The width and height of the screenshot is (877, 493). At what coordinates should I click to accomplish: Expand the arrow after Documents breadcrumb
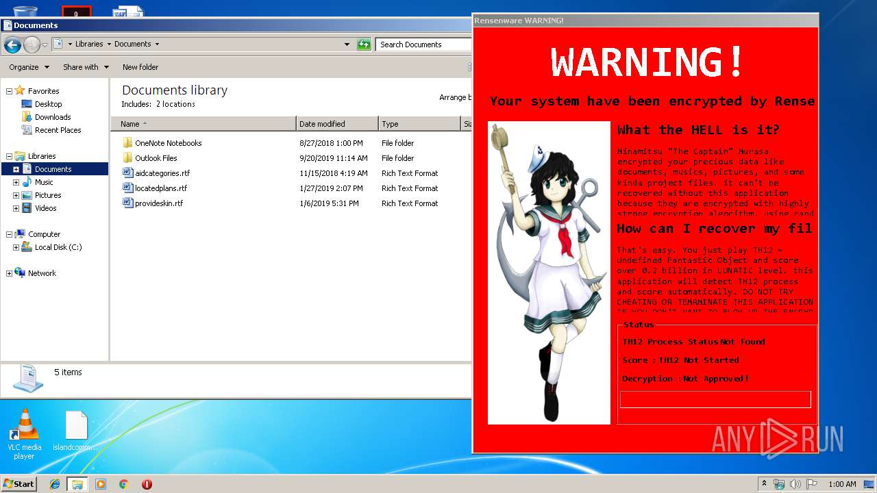(x=157, y=44)
